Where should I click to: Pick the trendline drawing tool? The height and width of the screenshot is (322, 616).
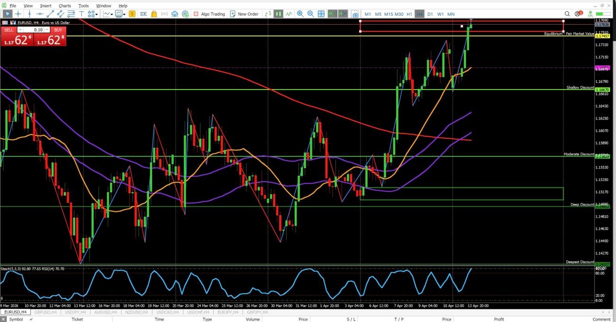tap(50, 14)
